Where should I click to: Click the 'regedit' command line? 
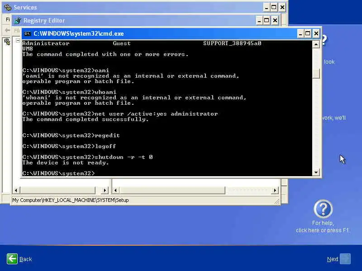point(71,135)
